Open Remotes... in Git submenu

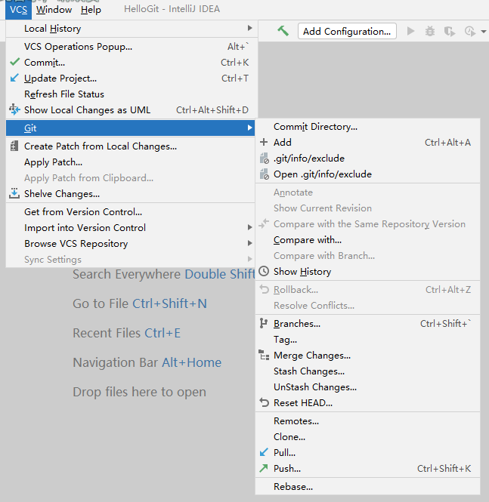click(x=368, y=421)
